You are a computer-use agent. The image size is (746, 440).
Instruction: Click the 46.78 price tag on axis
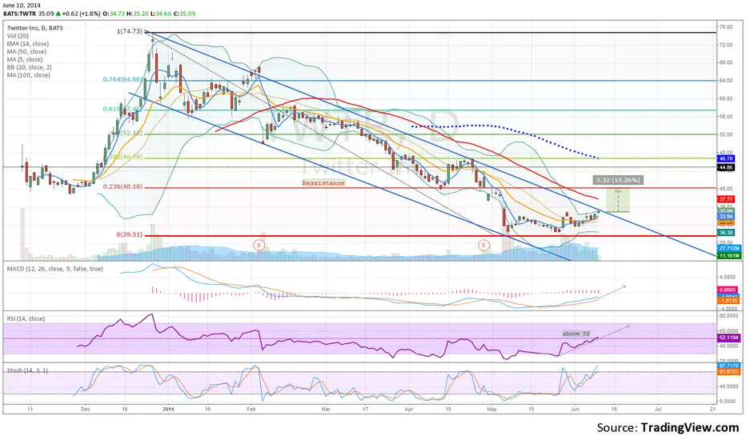click(726, 158)
